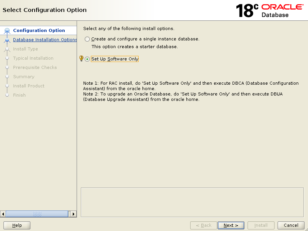Select the 'Set Up Software Only' radio button
Image resolution: width=308 pixels, height=231 pixels.
tap(87, 59)
